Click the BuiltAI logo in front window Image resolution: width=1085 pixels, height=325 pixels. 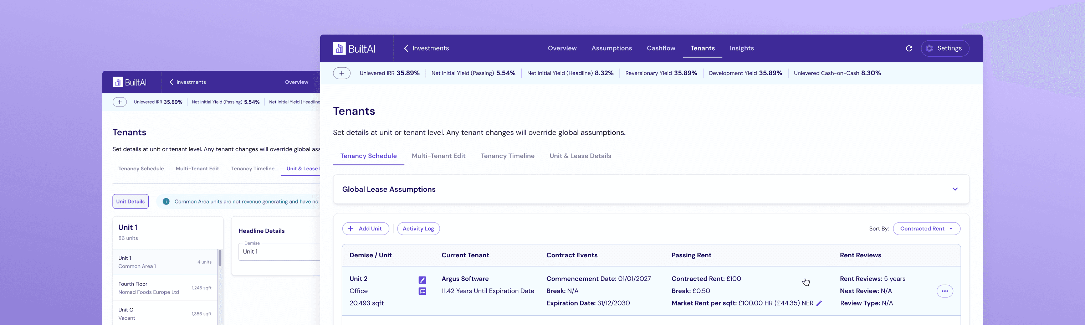click(x=354, y=48)
